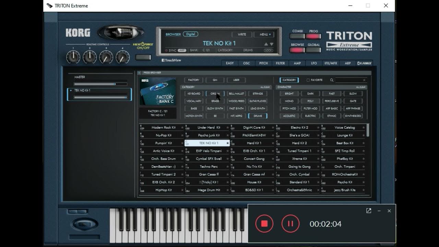Toggle the Valve Force ON/OFF button
The height and width of the screenshot is (247, 439).
[x=143, y=57]
